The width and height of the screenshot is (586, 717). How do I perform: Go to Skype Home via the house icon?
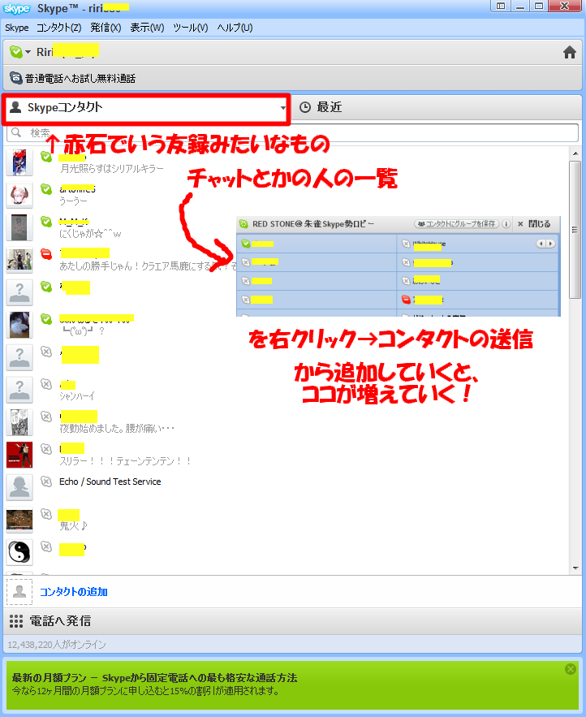pyautogui.click(x=569, y=52)
